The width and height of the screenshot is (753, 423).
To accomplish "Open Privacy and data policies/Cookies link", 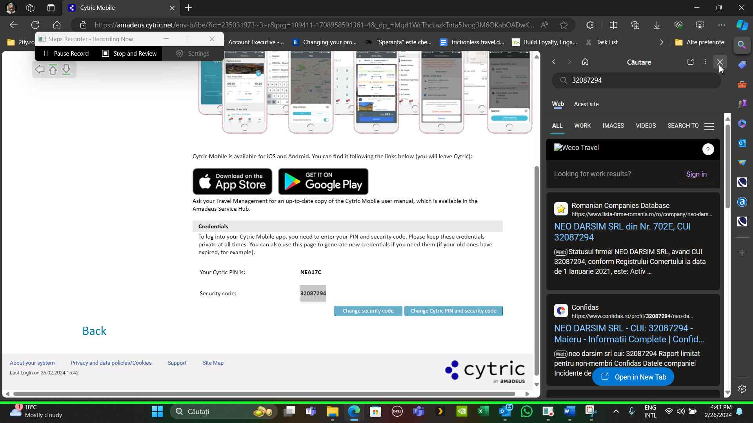I will (111, 363).
